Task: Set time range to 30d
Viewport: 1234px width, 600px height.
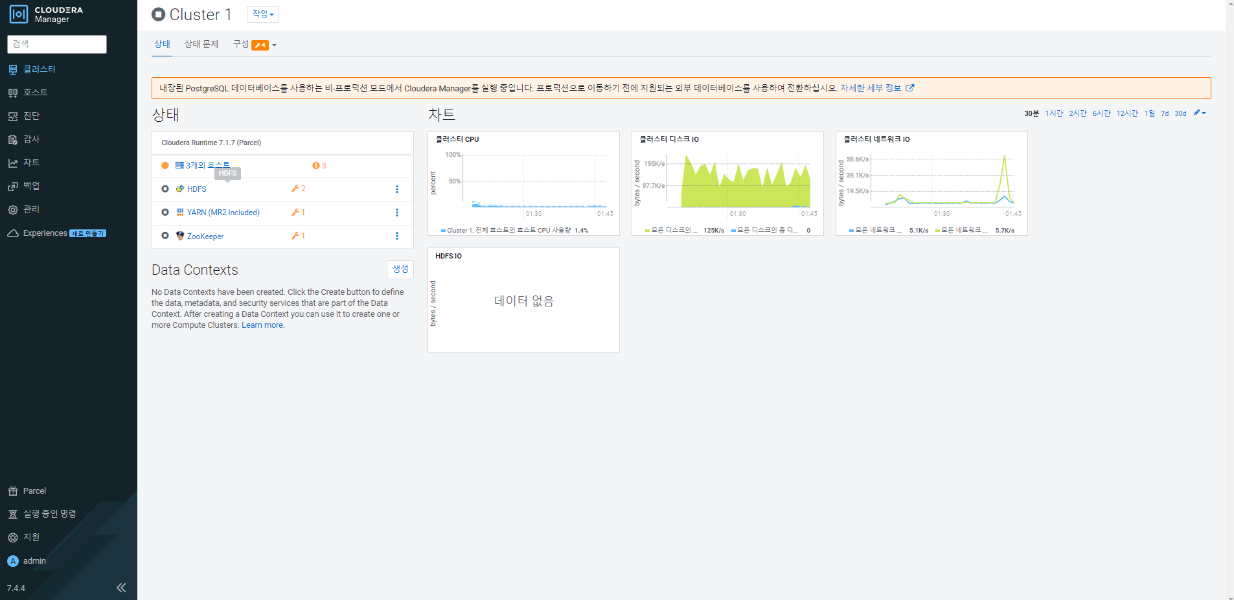Action: tap(1180, 113)
